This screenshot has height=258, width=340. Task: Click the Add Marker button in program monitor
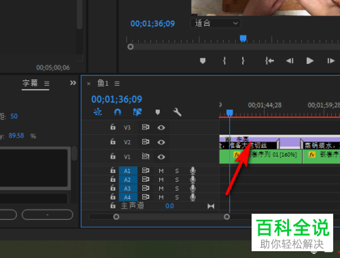point(203,61)
